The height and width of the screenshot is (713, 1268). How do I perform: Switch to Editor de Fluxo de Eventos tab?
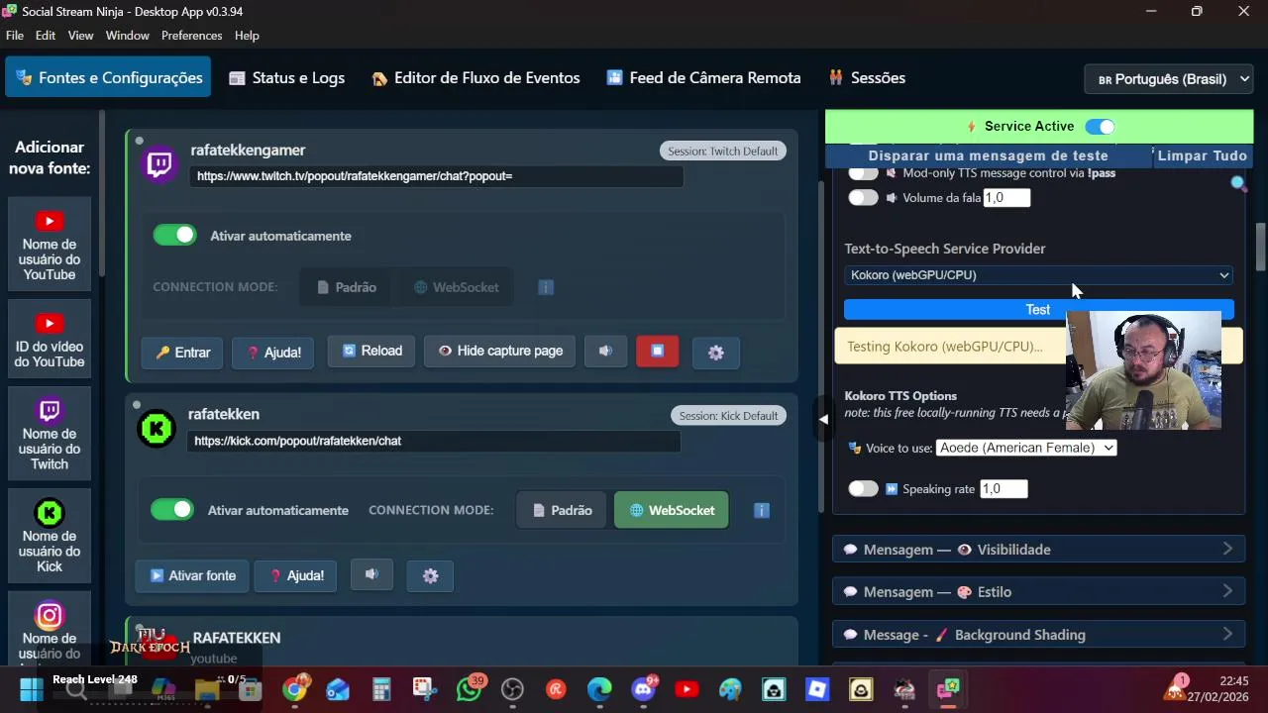(x=475, y=78)
